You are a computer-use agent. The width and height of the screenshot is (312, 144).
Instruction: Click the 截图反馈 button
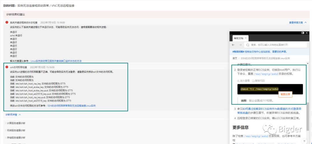pos(285,94)
